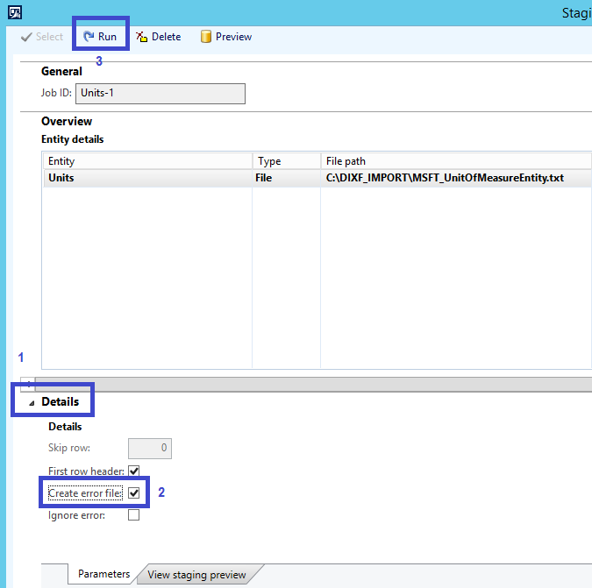Toggle the Create error file checkbox
This screenshot has width=592, height=588.
click(x=134, y=493)
